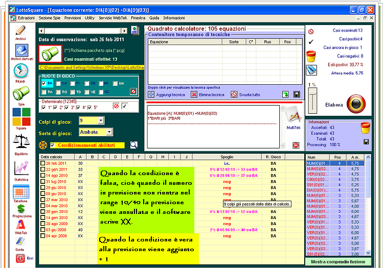Toggle the Determinato 5° checkbox
The width and height of the screenshot is (383, 268).
point(89,108)
